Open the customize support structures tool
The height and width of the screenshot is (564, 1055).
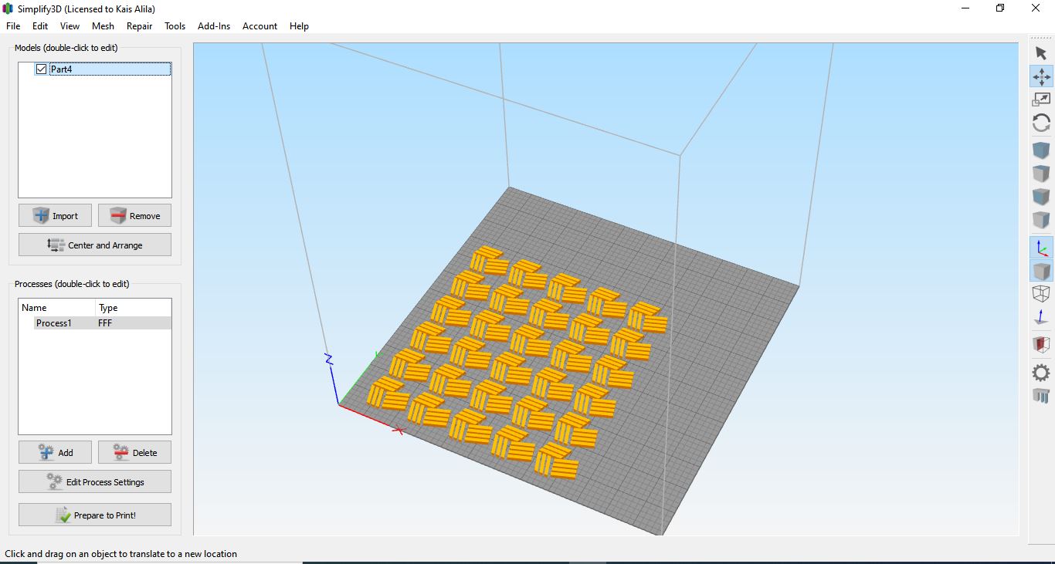tap(1041, 396)
